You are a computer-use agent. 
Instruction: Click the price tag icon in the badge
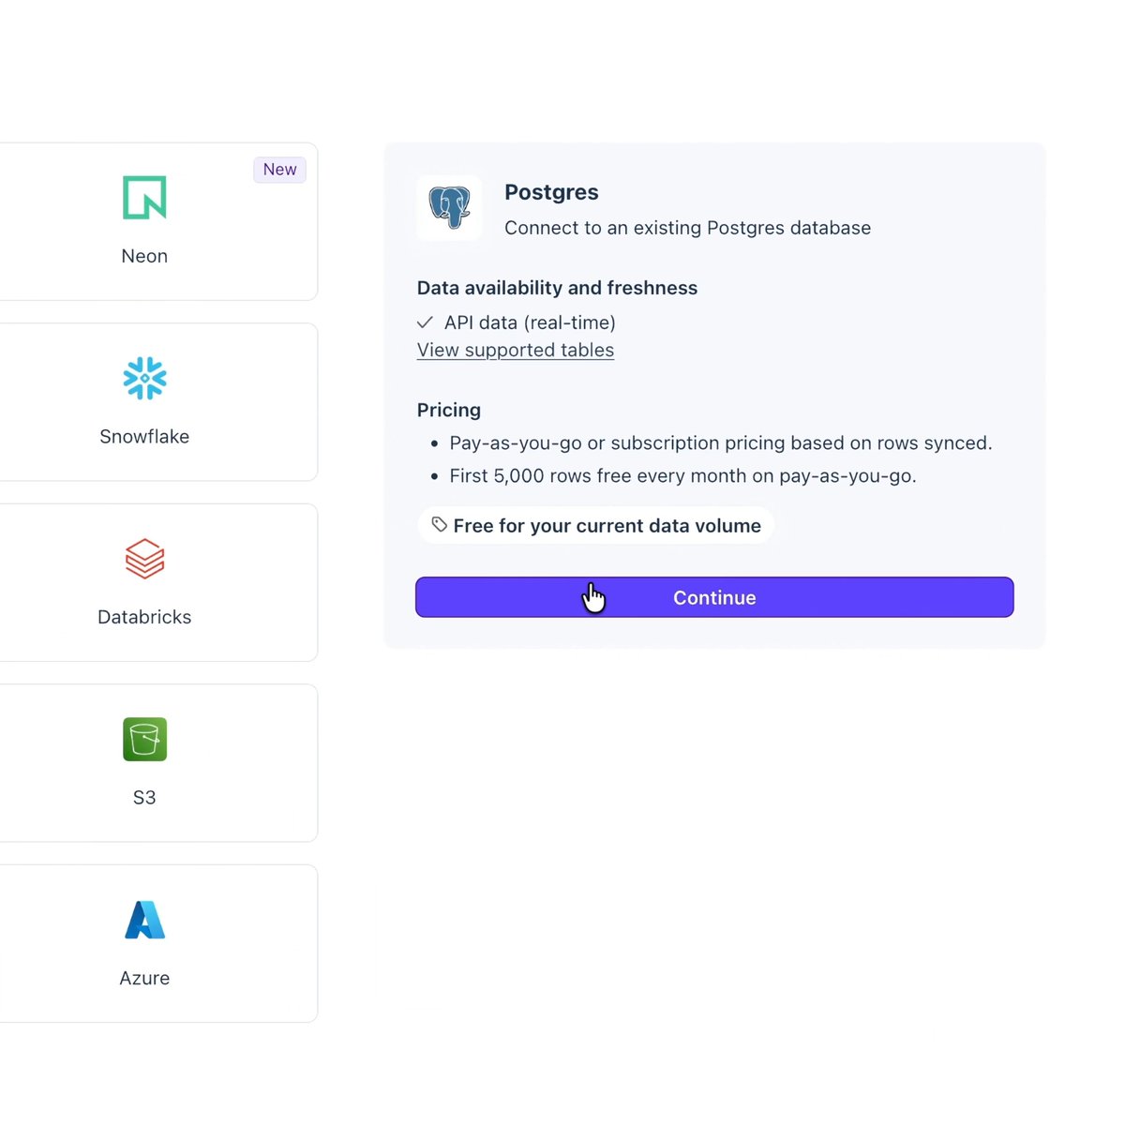[x=439, y=524]
